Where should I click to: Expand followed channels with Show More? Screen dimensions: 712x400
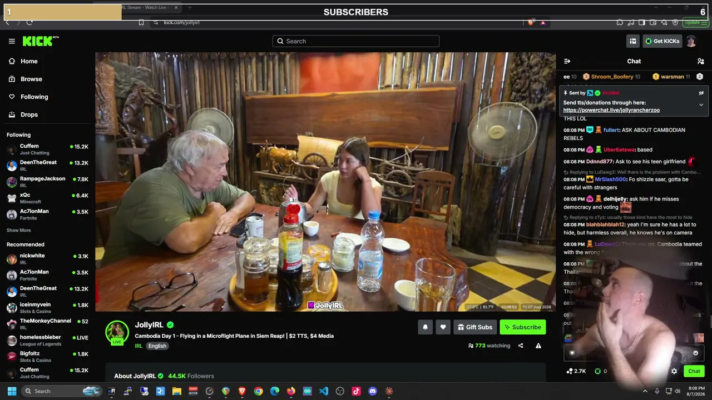(19, 231)
